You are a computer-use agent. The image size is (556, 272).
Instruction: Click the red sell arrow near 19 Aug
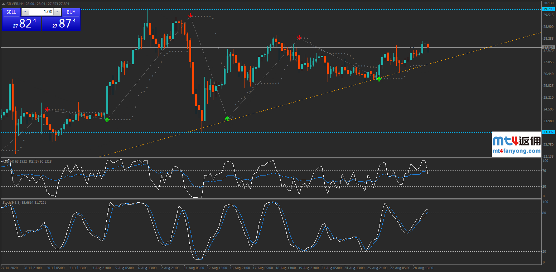coord(299,37)
